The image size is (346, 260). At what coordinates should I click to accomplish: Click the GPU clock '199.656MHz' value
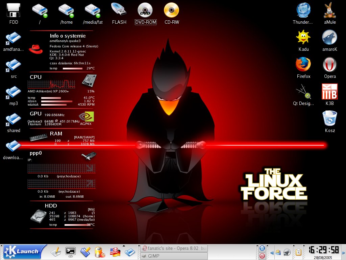tap(54, 115)
